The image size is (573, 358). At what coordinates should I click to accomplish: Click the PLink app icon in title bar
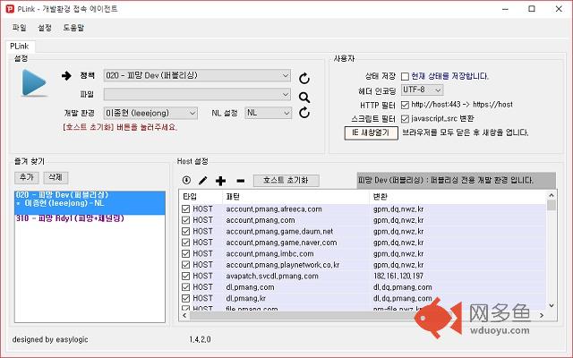tap(10, 9)
